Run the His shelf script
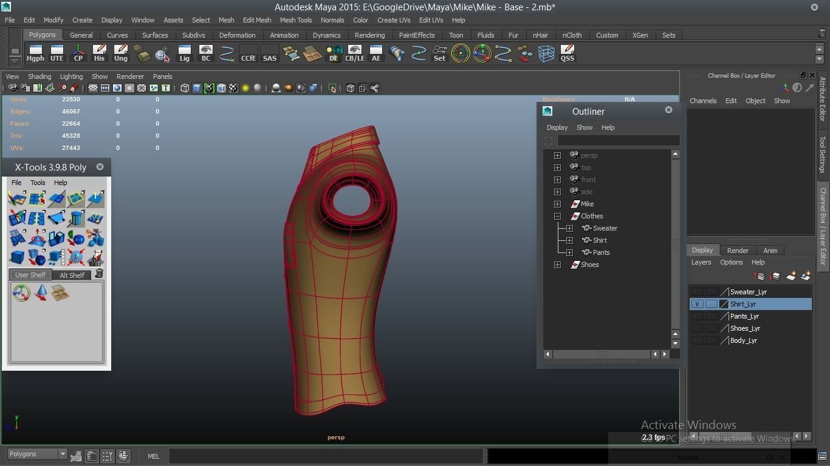The image size is (830, 466). point(99,53)
